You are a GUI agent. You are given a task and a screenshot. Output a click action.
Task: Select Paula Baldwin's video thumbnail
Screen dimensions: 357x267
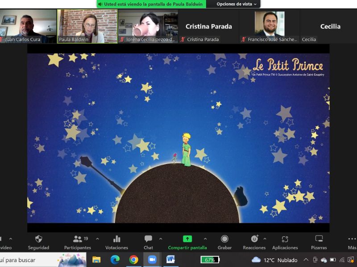(87, 26)
